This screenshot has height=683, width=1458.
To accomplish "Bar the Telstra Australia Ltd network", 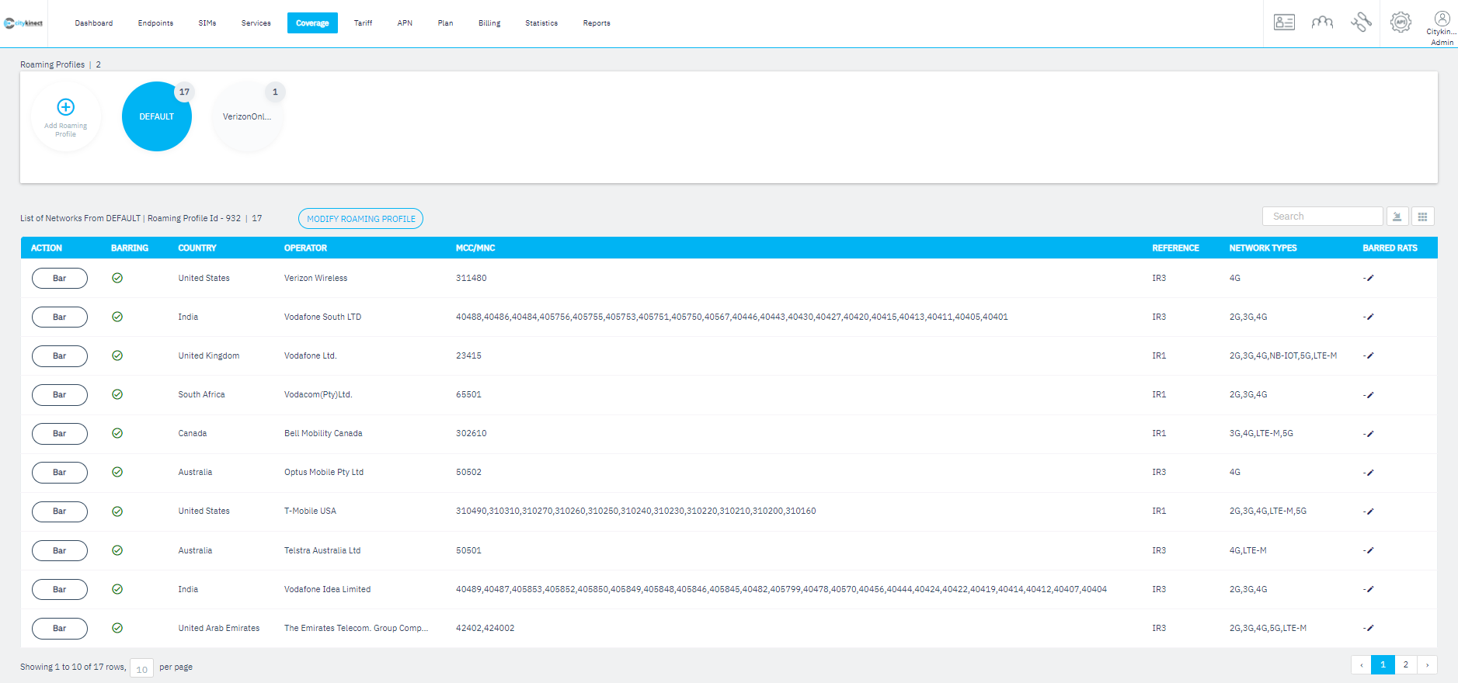I will pyautogui.click(x=60, y=550).
